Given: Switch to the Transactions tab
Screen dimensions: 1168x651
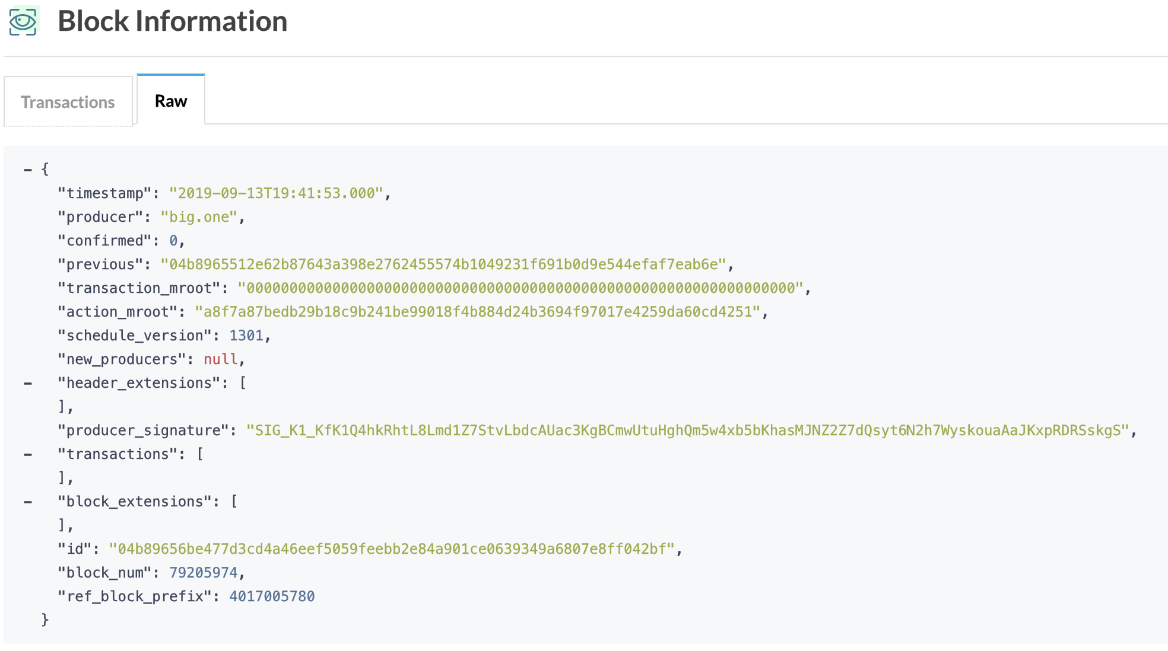Looking at the screenshot, I should (68, 102).
